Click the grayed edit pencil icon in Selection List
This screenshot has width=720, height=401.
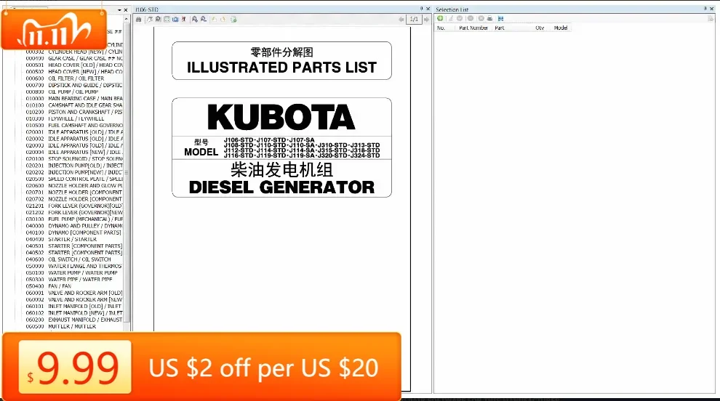coord(451,18)
